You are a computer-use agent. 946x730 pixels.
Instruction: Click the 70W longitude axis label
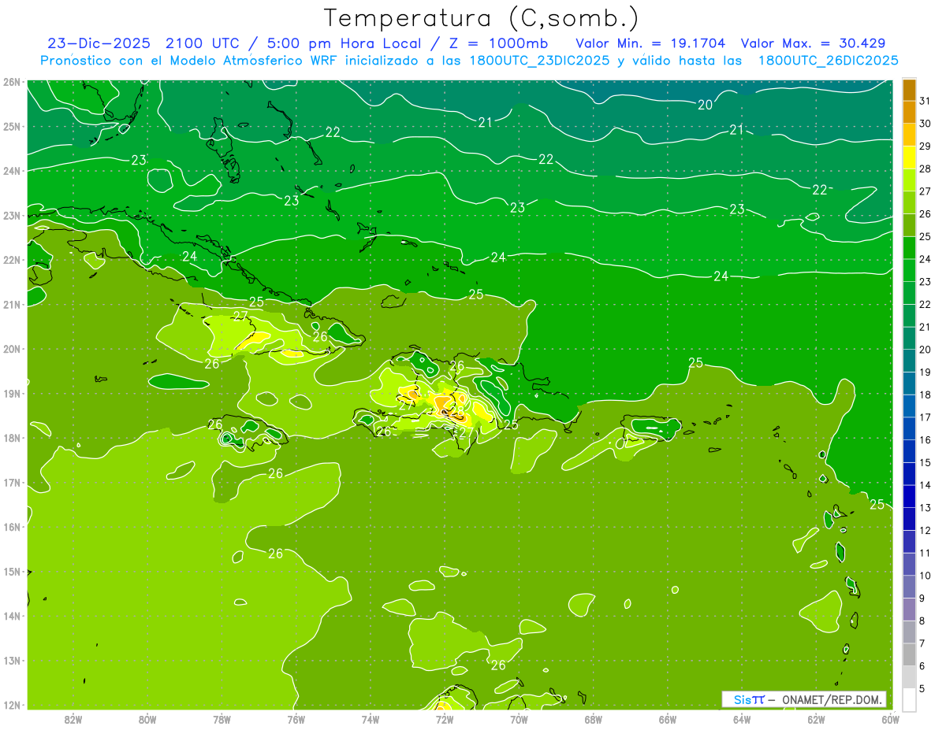(519, 719)
